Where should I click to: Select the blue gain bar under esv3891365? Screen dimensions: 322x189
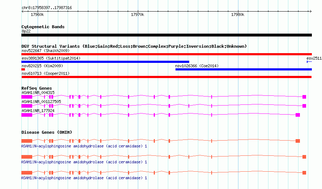pos(105,62)
